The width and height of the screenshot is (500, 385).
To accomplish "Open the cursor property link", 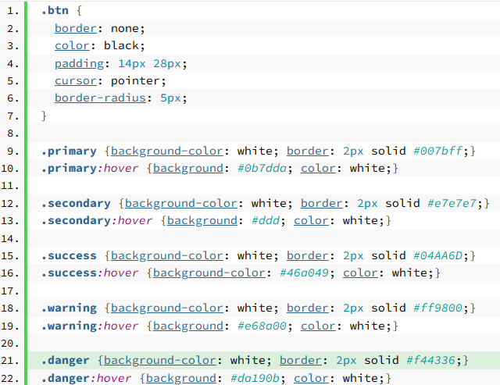I will point(75,80).
